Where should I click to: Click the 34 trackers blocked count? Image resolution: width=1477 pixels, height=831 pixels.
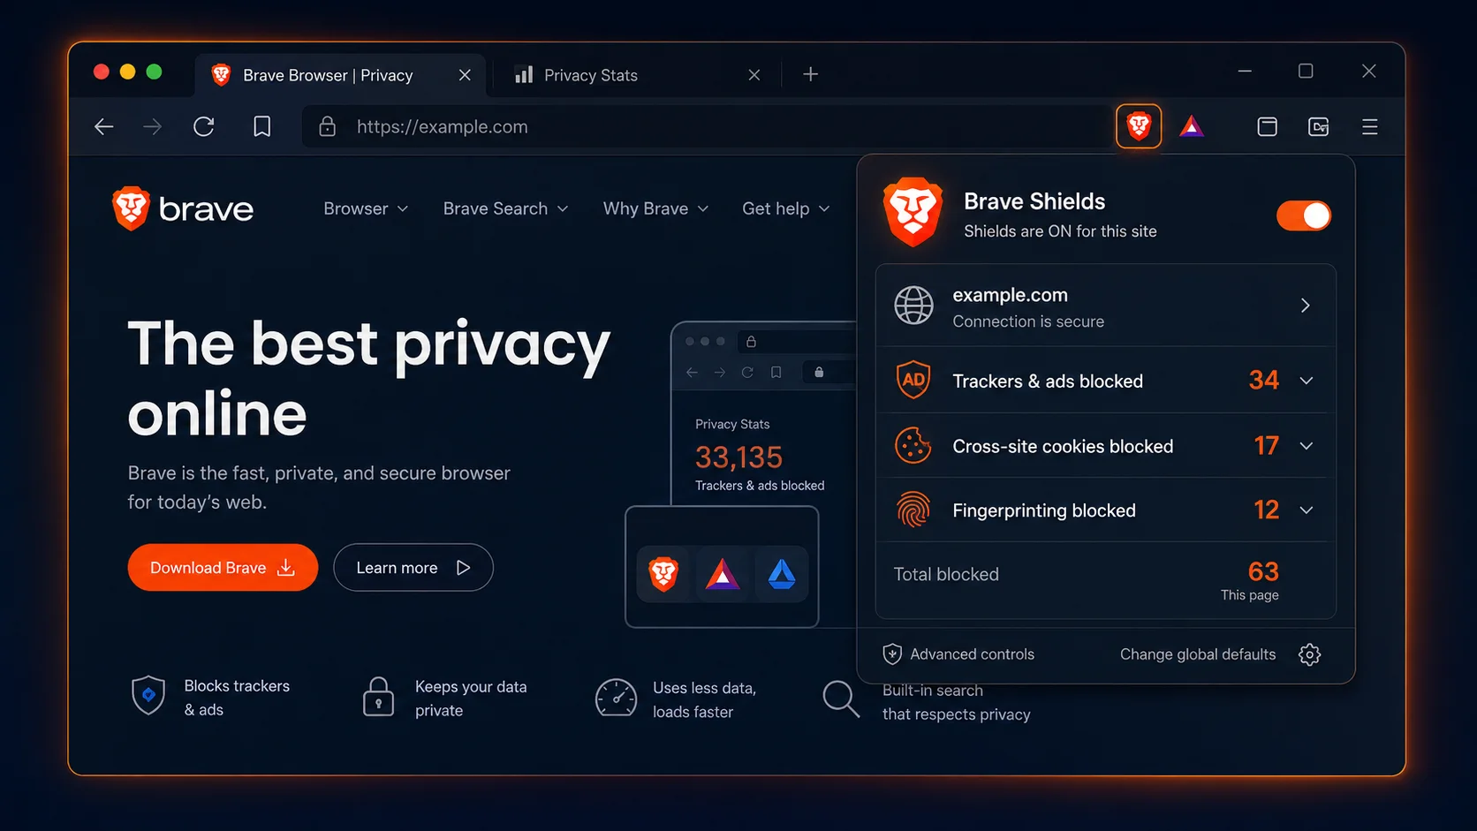[x=1264, y=380]
